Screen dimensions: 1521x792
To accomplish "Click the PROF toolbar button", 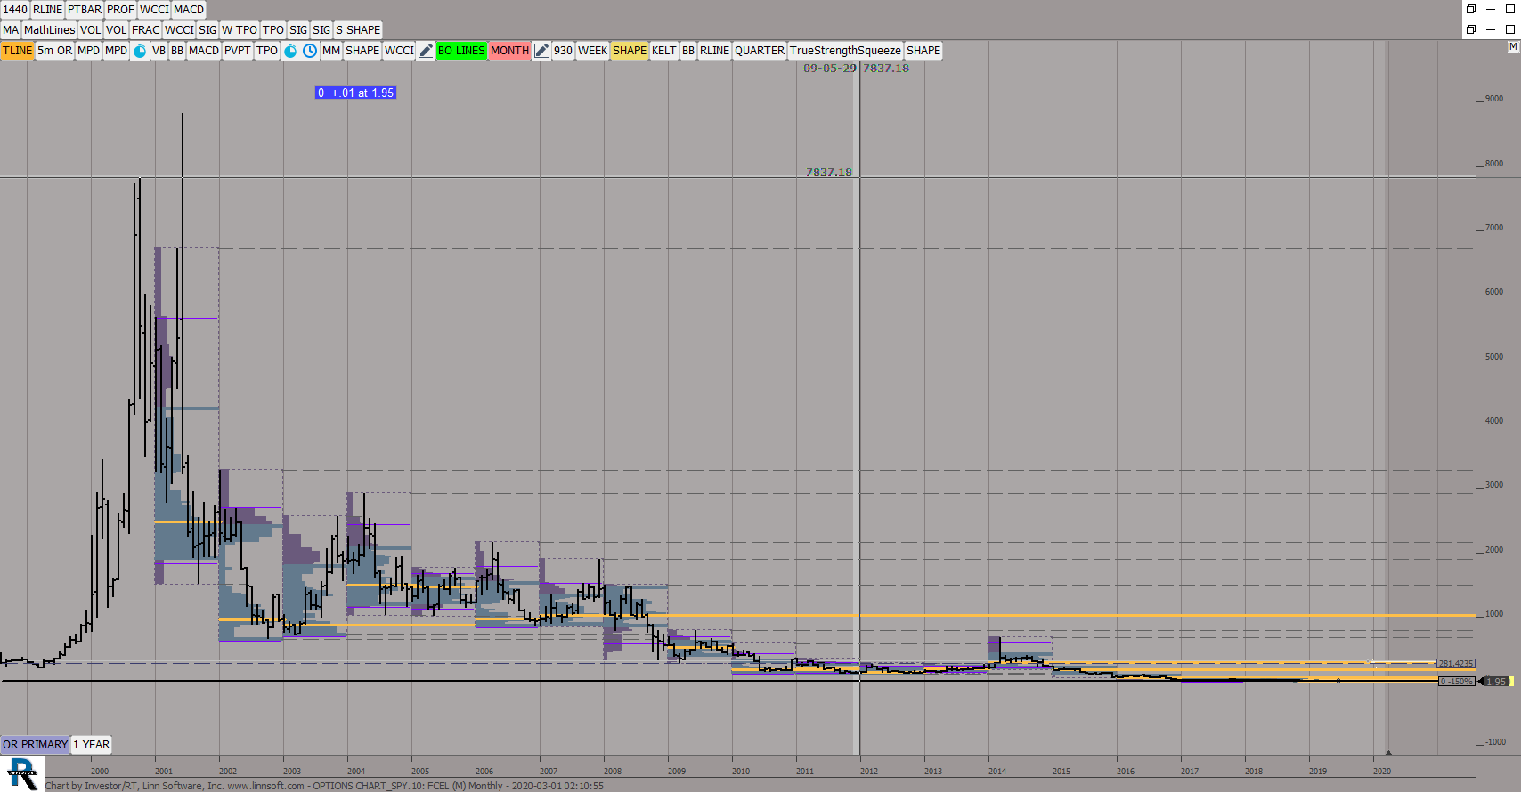I will (x=121, y=10).
